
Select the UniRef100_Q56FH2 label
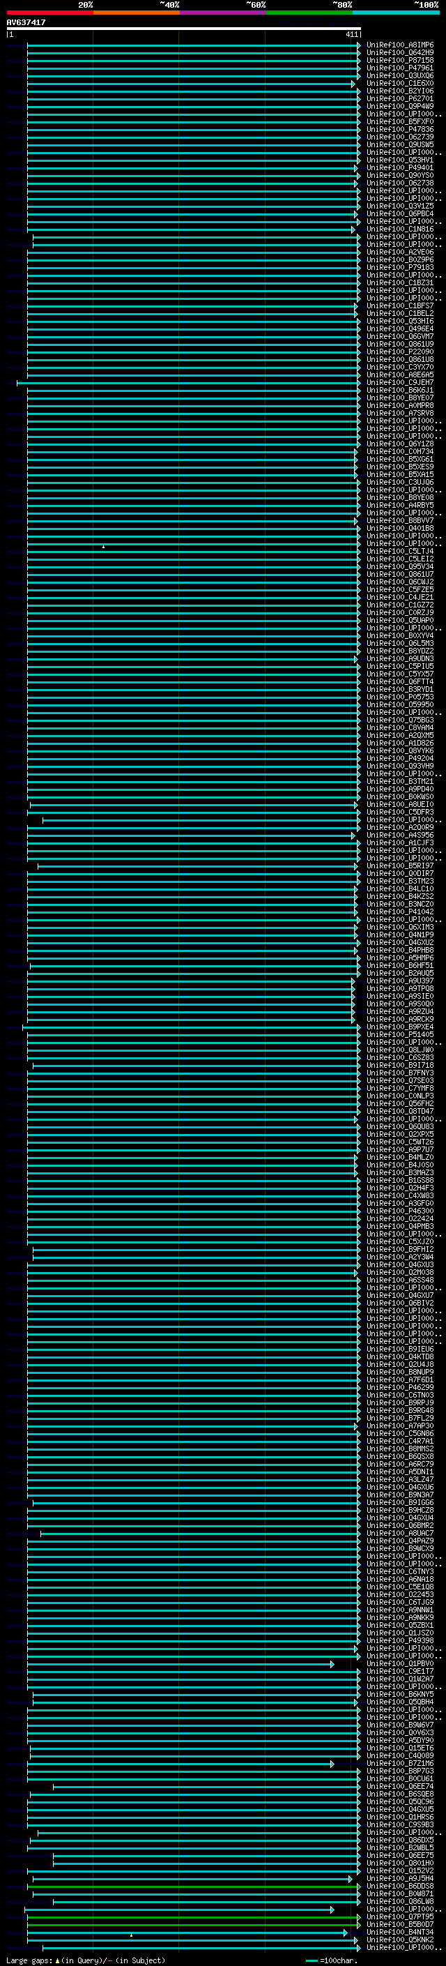[x=399, y=1103]
